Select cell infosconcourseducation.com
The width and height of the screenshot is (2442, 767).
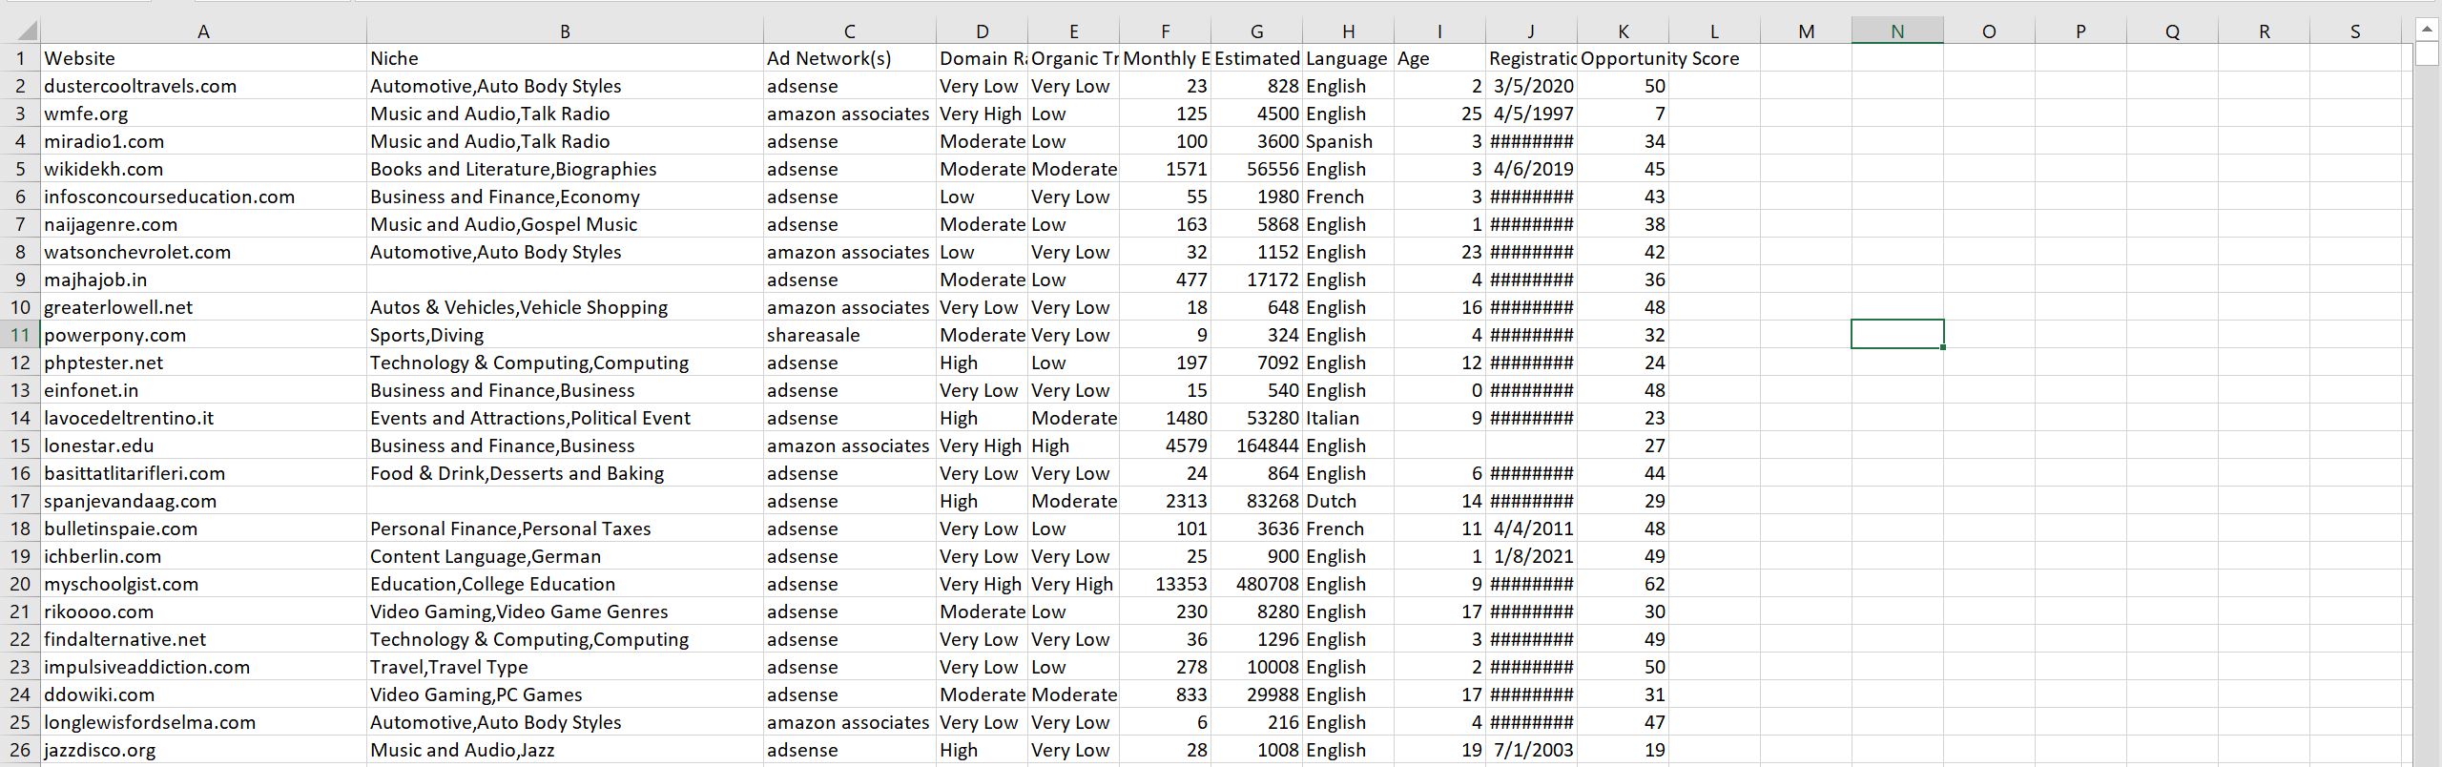click(x=203, y=197)
